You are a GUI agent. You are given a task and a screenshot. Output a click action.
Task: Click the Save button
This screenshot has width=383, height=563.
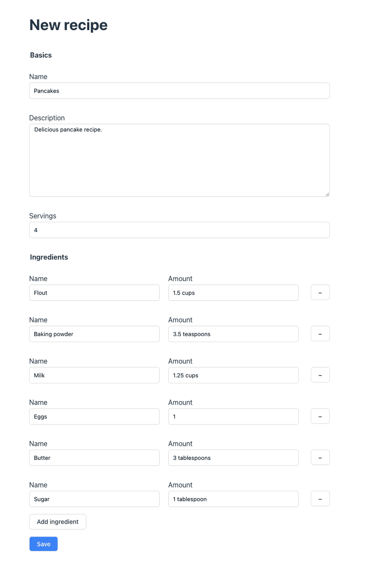pos(43,544)
